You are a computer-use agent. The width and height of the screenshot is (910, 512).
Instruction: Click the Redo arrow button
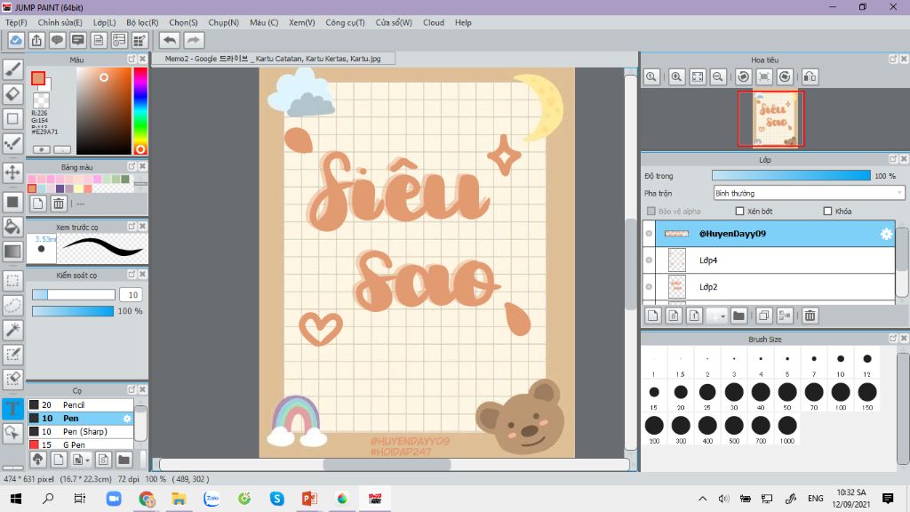194,40
